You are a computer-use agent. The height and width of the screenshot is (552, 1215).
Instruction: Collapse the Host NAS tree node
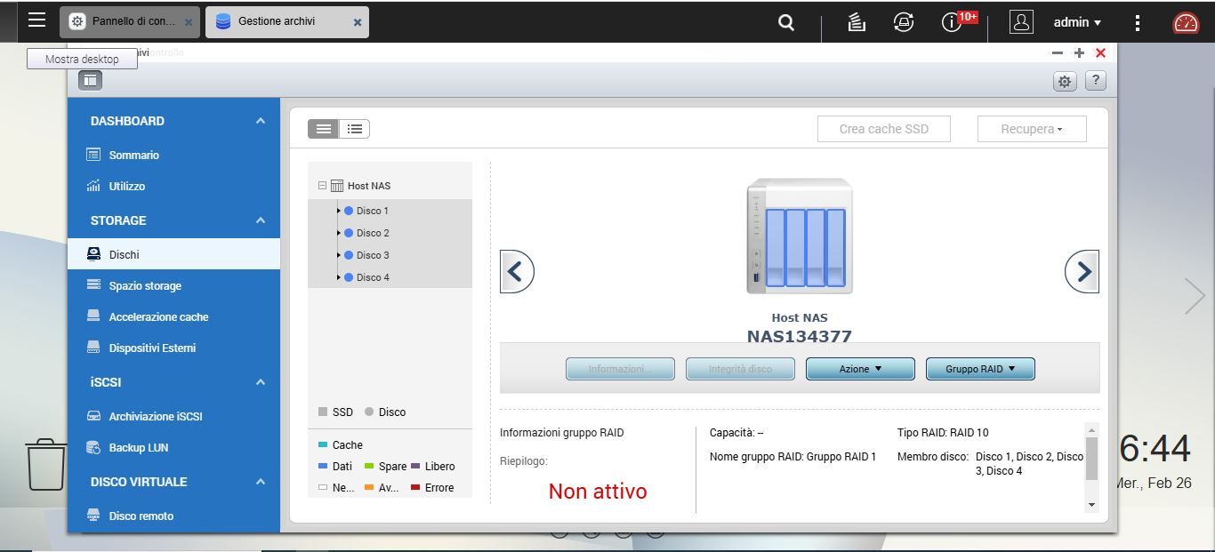point(322,186)
